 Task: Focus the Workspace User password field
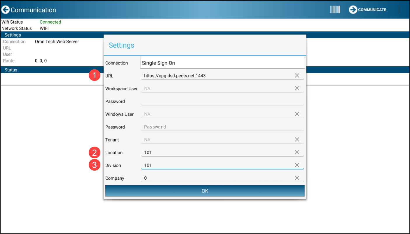[x=222, y=101]
